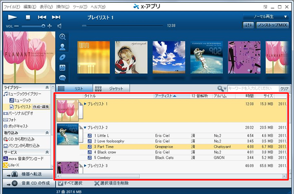Toggle the すべて選択 checkbox
294x194 pixels.
click(60, 183)
